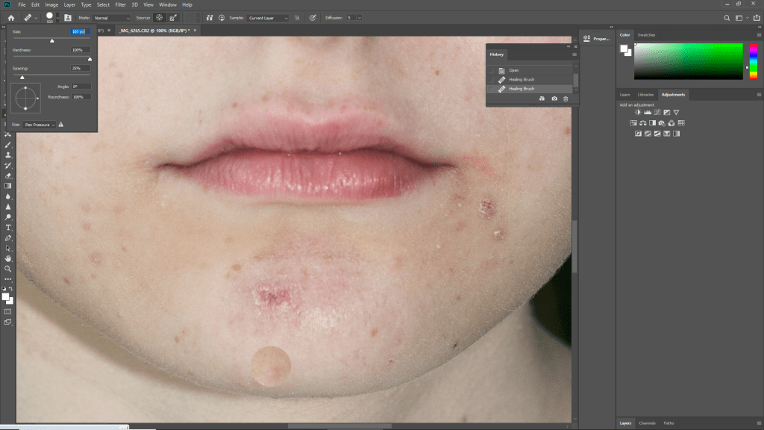Expand the Pen Pressure size dropdown
Viewport: 764px width, 430px height.
pyautogui.click(x=39, y=125)
